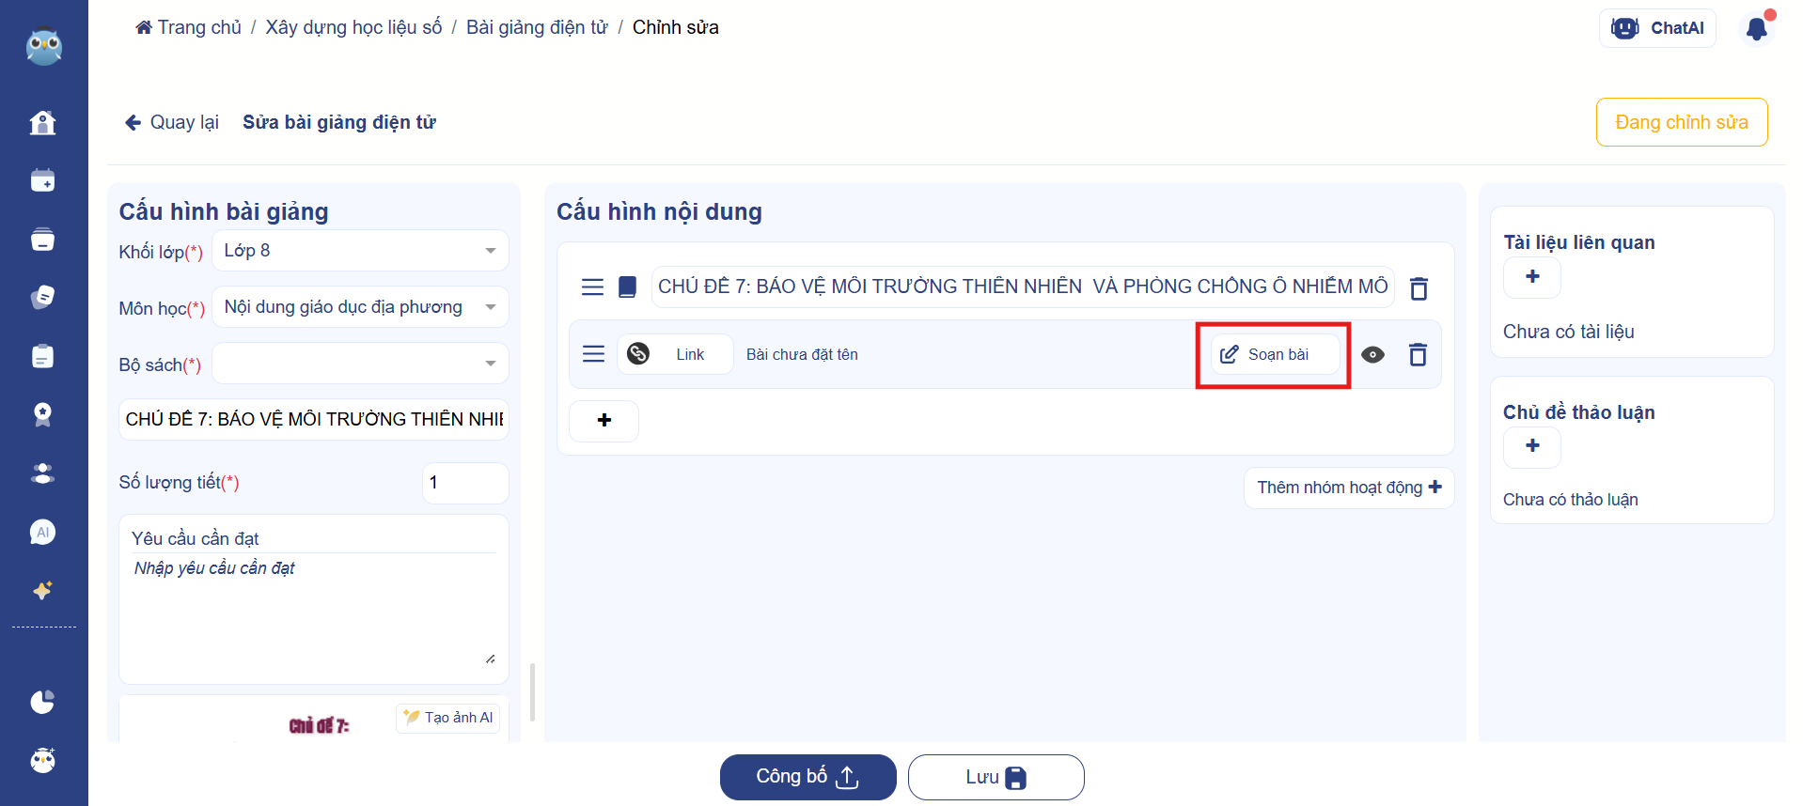
Task: Open the ChatAI assistant
Action: (1657, 28)
